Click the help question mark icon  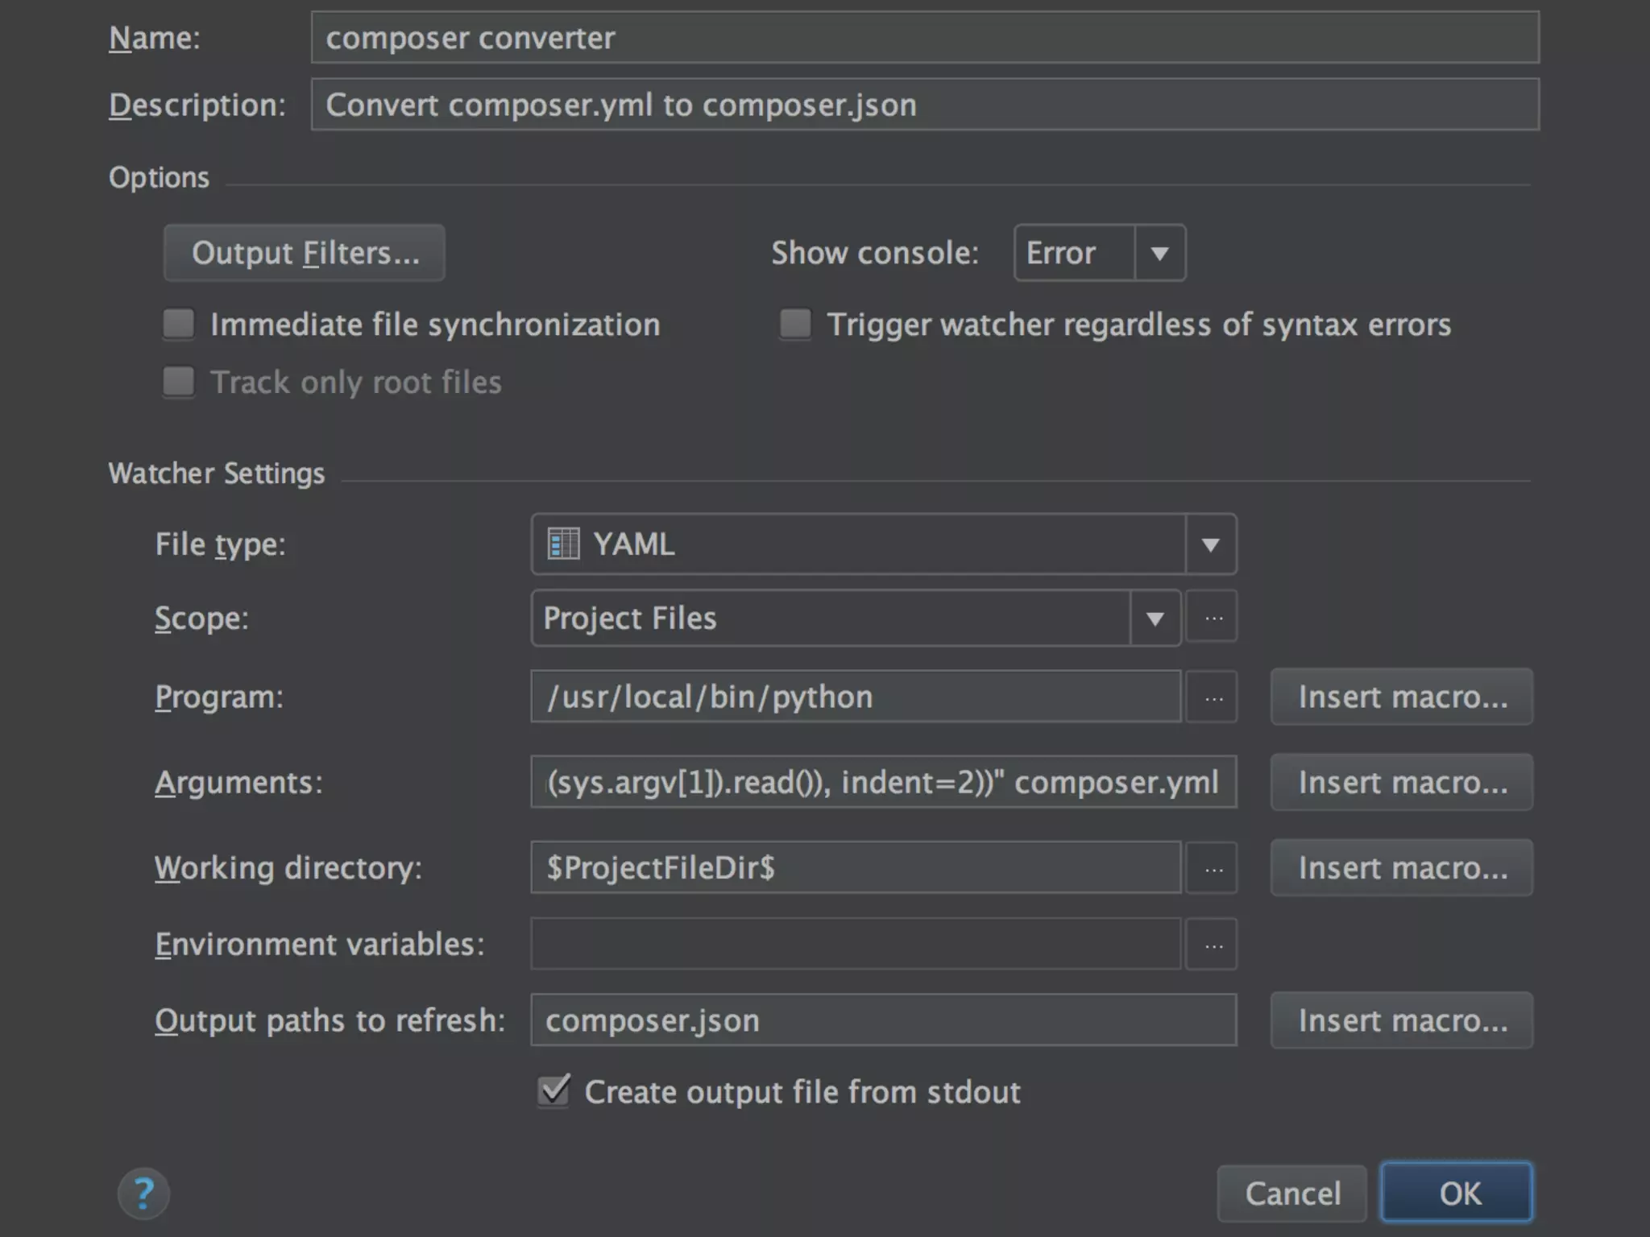pos(143,1193)
